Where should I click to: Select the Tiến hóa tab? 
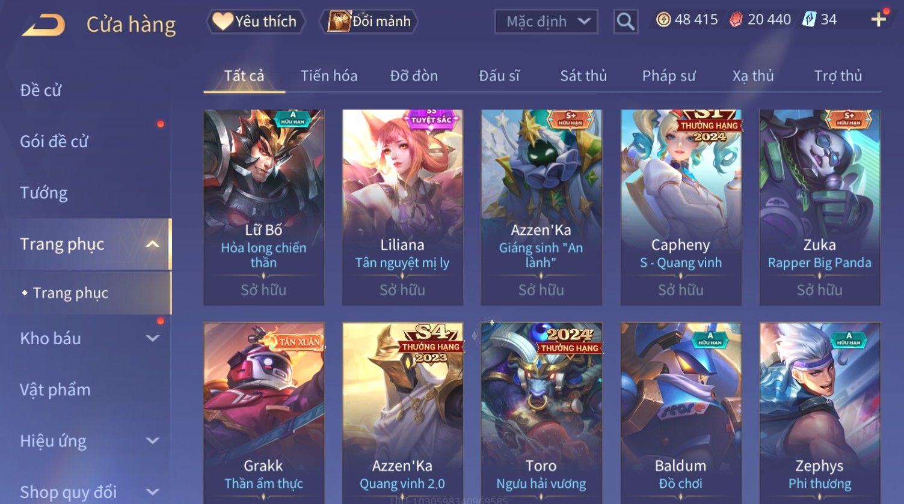[x=329, y=76]
